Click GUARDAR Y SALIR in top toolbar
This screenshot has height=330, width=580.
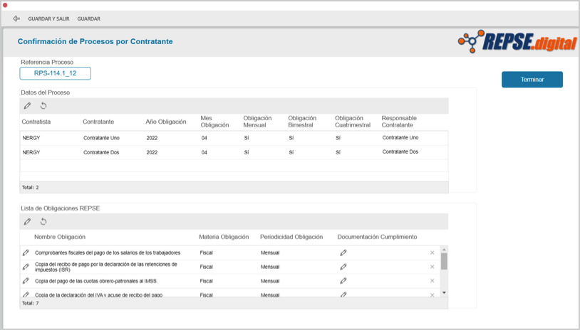point(49,18)
